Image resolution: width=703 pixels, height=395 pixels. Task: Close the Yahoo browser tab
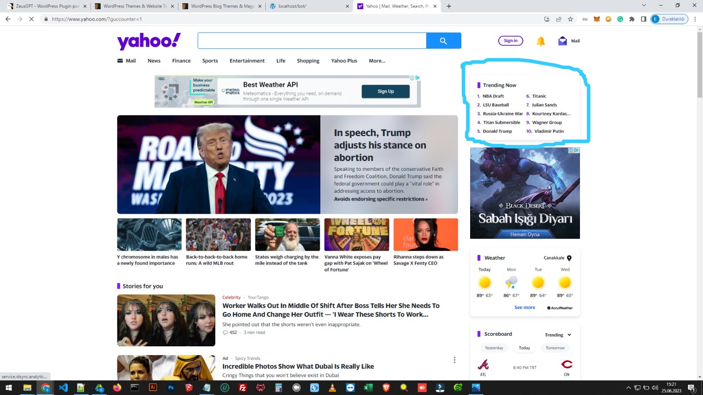click(x=435, y=6)
